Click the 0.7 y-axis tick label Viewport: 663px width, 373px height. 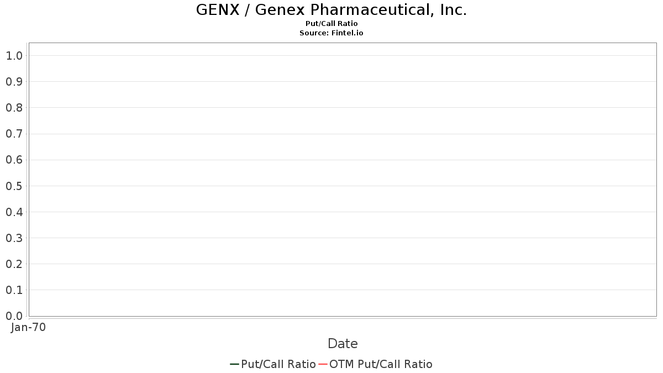[14, 134]
